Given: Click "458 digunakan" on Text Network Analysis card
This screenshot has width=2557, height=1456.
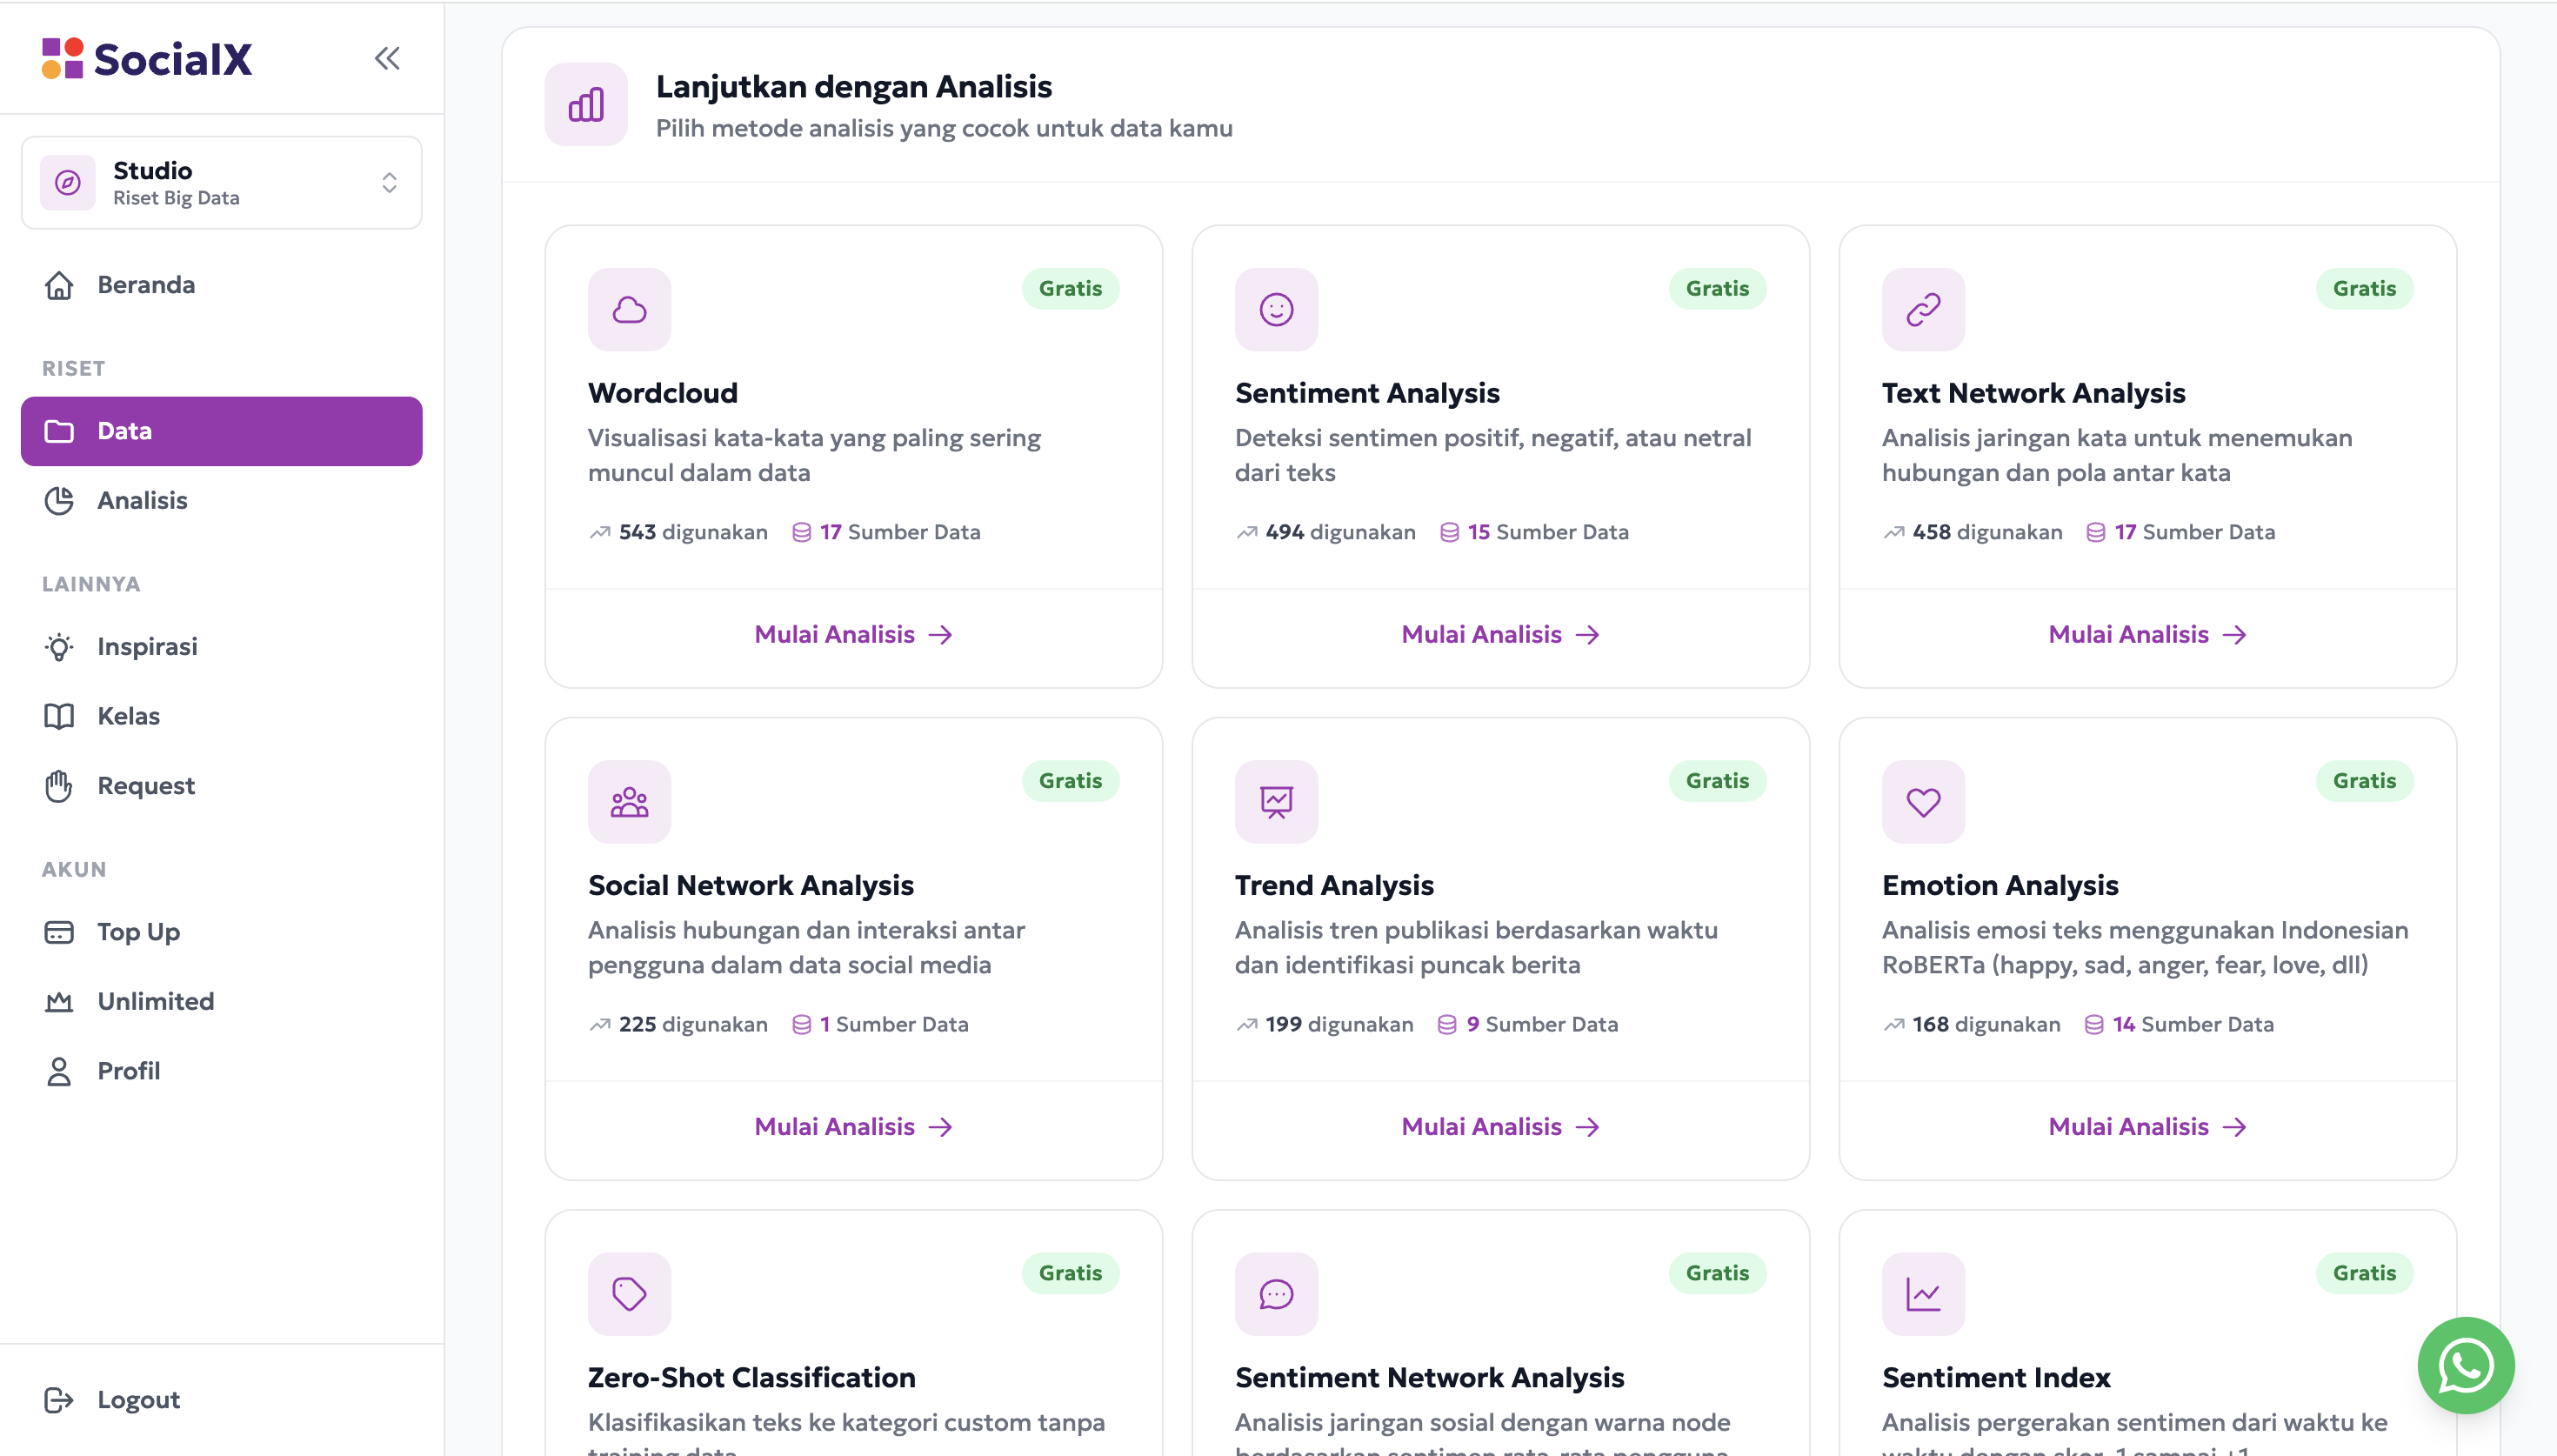Looking at the screenshot, I should 1973,532.
